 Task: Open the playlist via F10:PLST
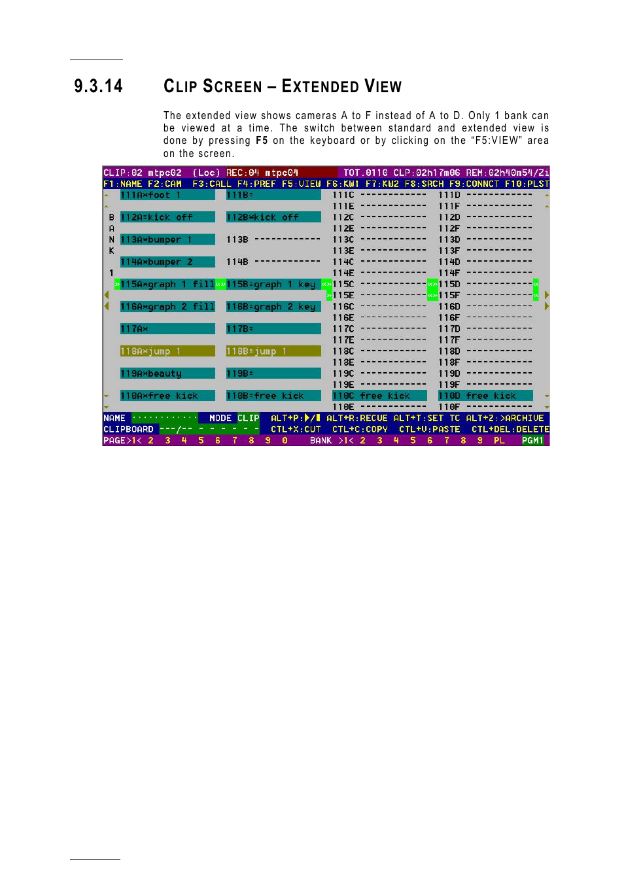tap(527, 184)
